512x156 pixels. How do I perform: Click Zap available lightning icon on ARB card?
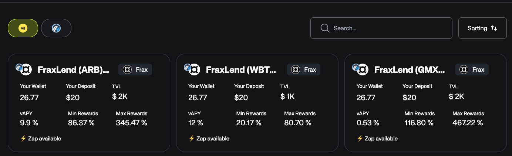23,139
